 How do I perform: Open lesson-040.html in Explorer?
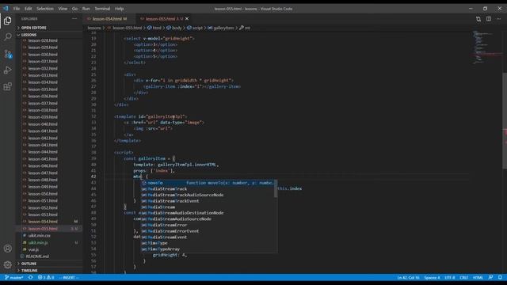[43, 124]
